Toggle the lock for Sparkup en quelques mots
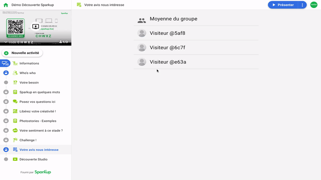 pyautogui.click(x=6, y=92)
